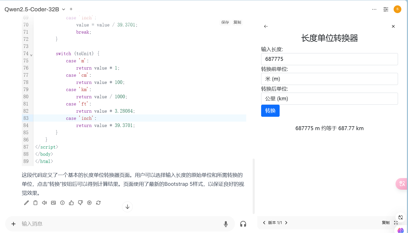
Task: Click the result text 687775 m 约等于 687.77 km
Action: pos(329,128)
